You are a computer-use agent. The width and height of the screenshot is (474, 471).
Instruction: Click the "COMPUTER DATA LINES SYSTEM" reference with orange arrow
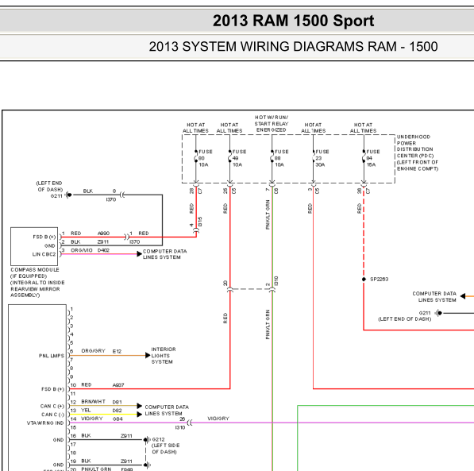pos(434,297)
